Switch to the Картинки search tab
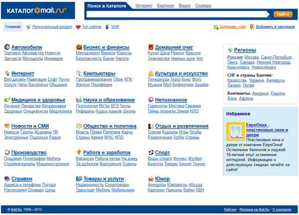The height and width of the screenshot is (215, 299). pyautogui.click(x=165, y=5)
